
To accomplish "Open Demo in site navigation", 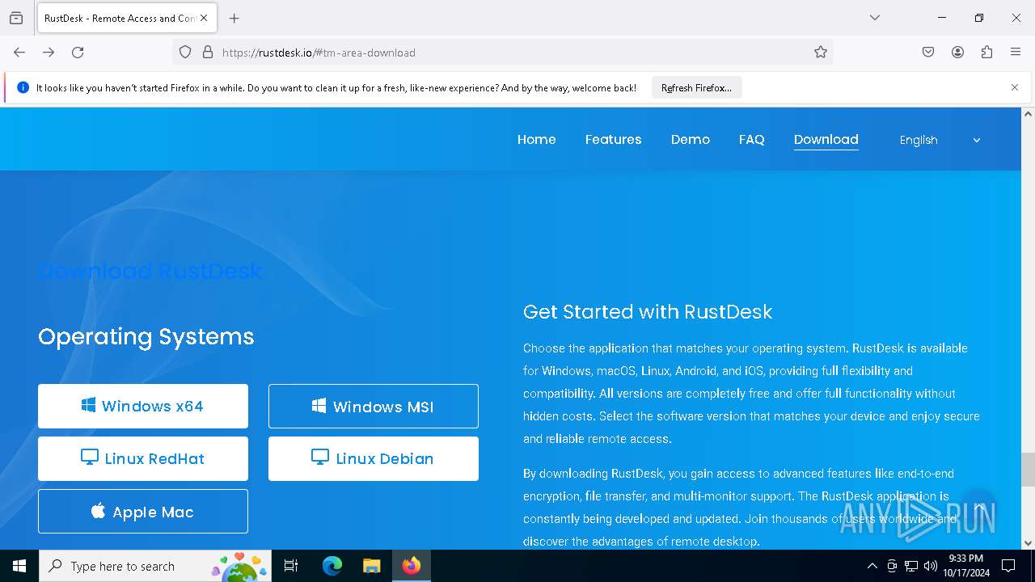I will tap(690, 139).
